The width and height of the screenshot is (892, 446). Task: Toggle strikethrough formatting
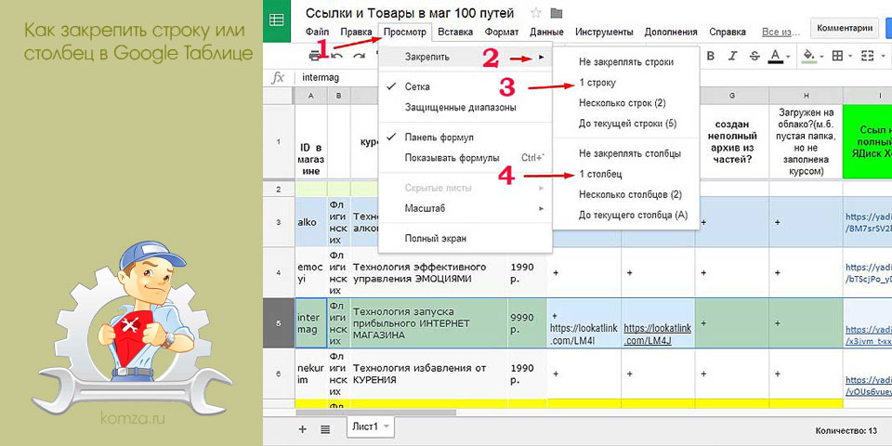754,56
